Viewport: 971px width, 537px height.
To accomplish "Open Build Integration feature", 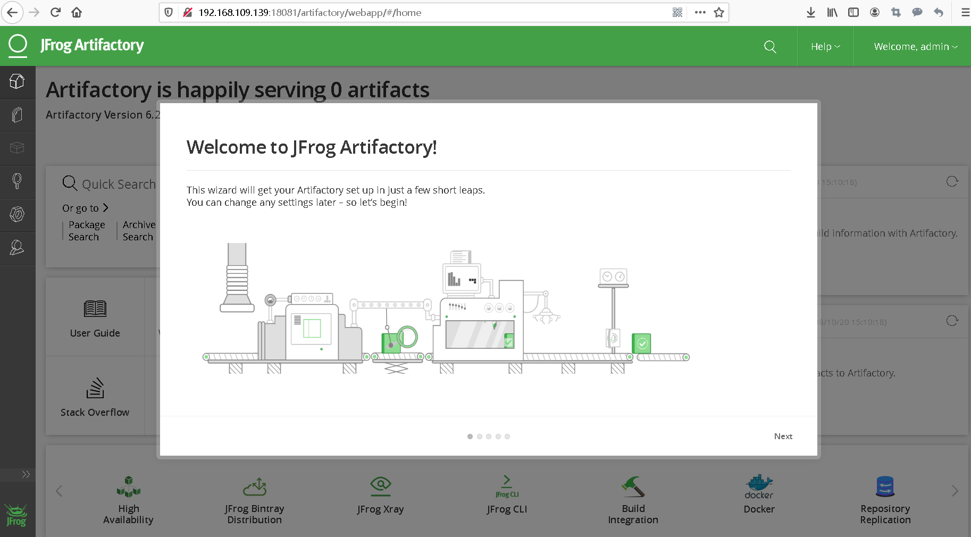I will [633, 500].
